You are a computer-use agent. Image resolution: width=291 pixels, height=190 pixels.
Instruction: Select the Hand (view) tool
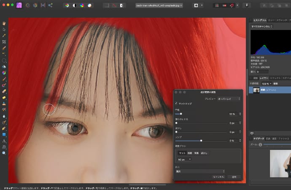pos(4,23)
